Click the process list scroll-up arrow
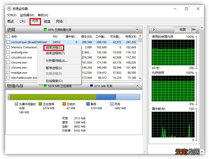The width and height of the screenshot is (209, 159). (140, 36)
